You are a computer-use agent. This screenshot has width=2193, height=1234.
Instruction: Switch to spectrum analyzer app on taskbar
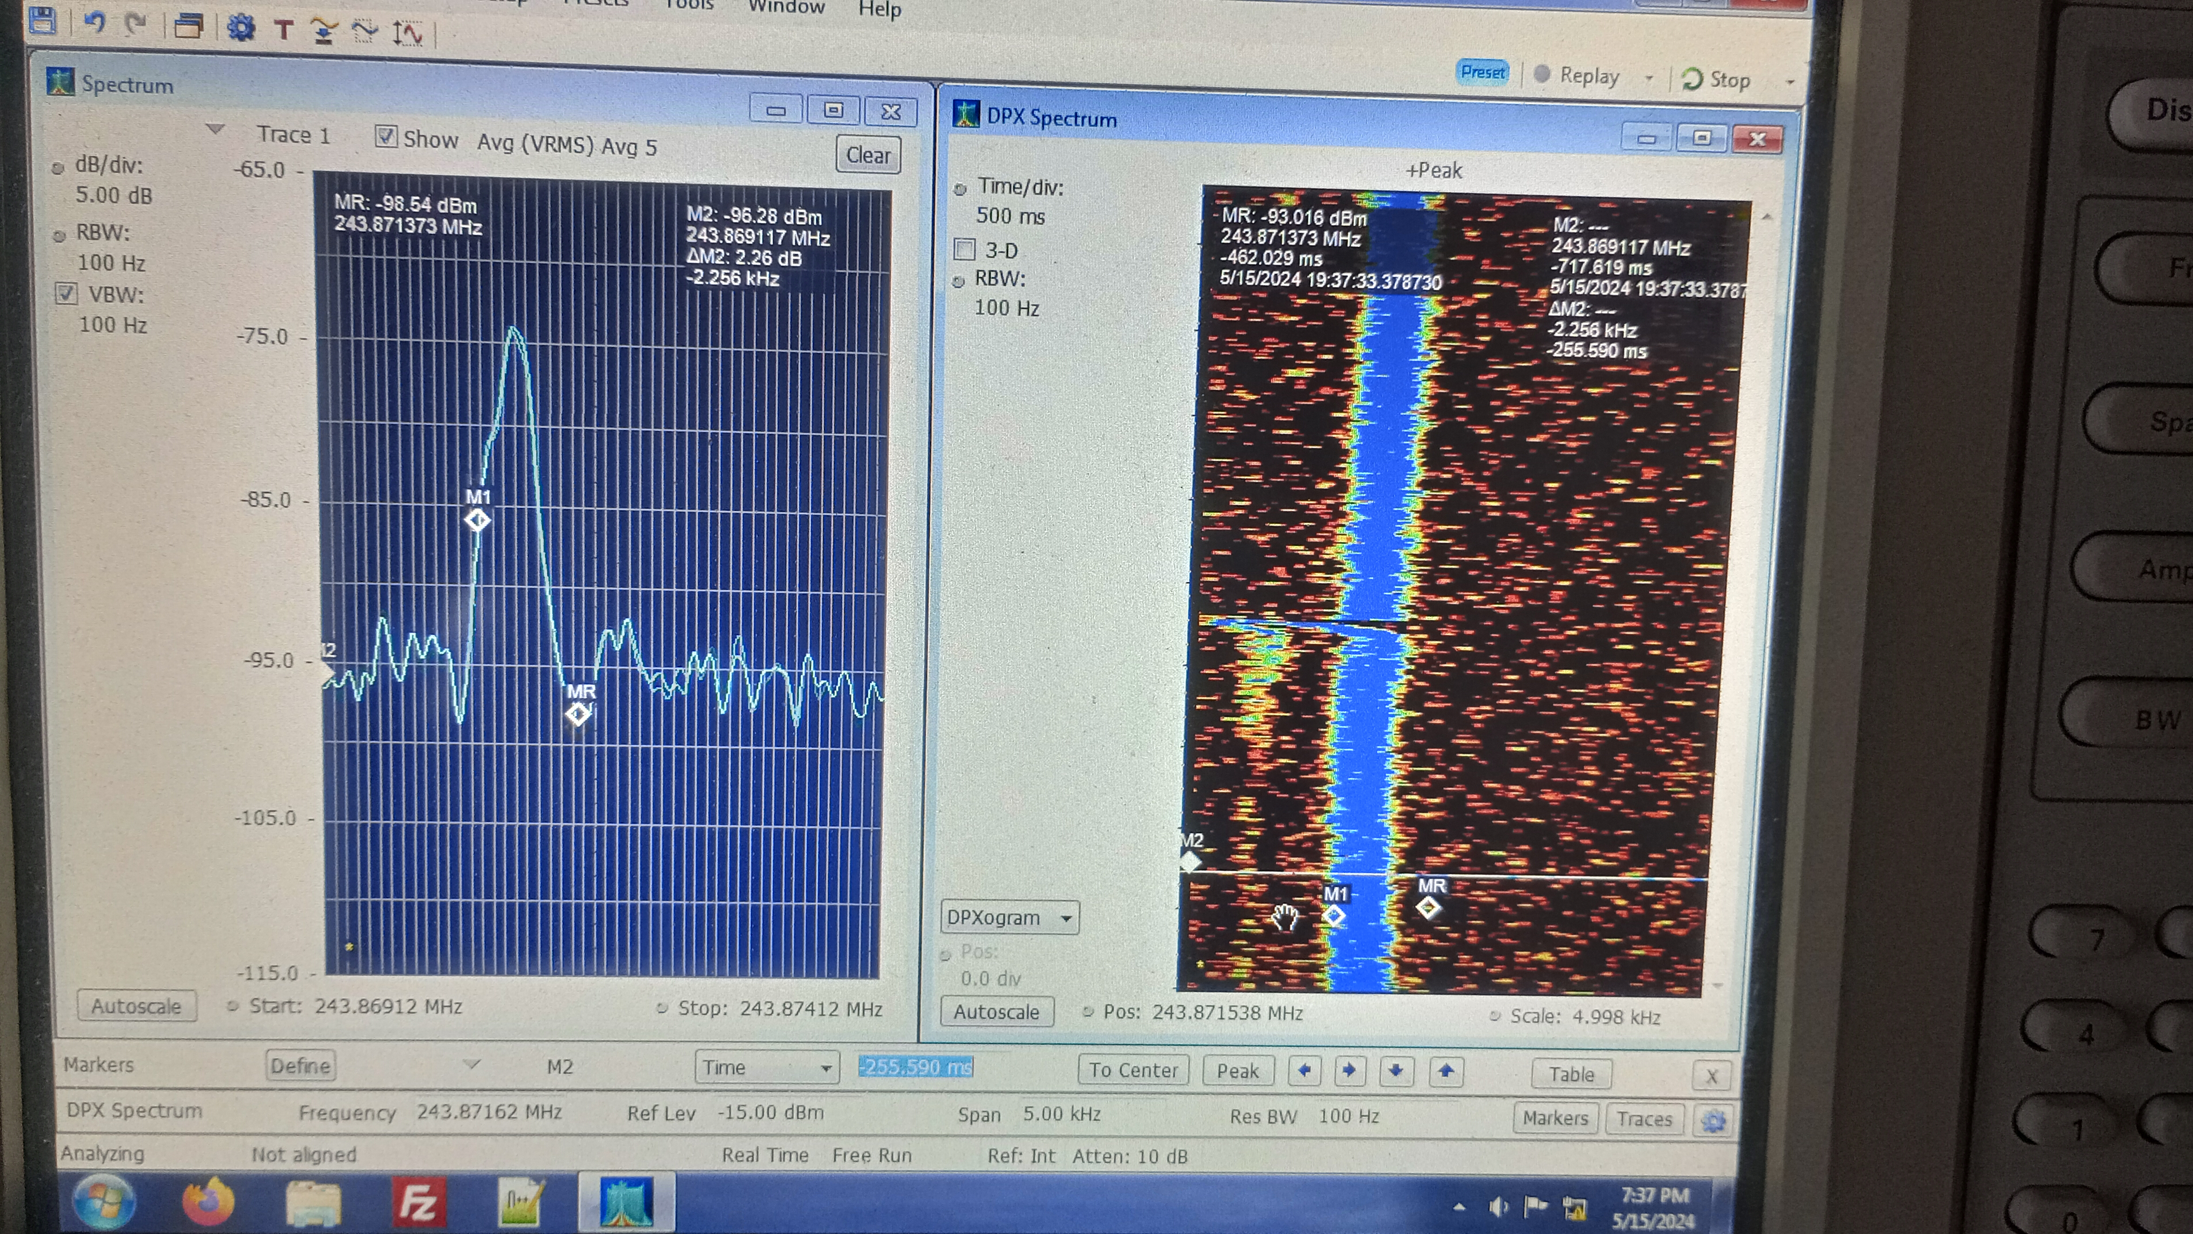(627, 1203)
